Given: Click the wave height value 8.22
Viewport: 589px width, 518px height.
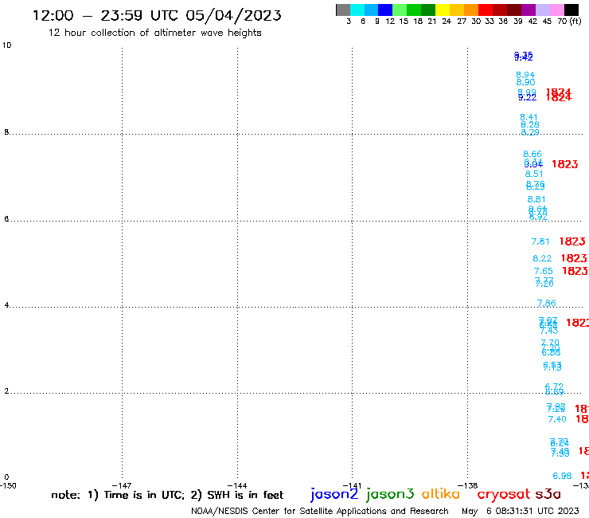Looking at the screenshot, I should [542, 258].
